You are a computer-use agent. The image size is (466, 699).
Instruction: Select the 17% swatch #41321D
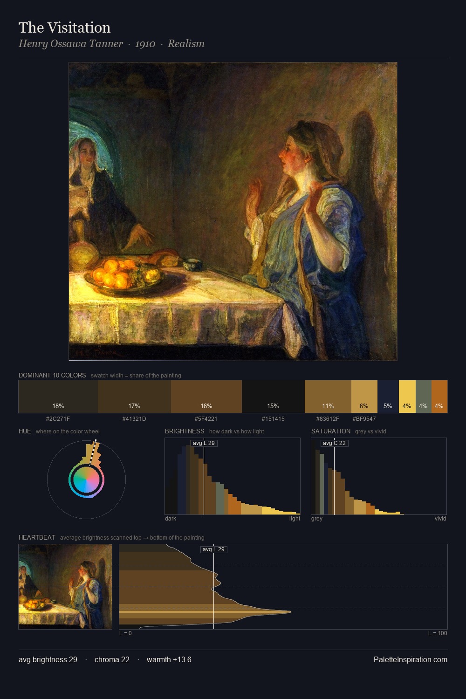tap(134, 397)
